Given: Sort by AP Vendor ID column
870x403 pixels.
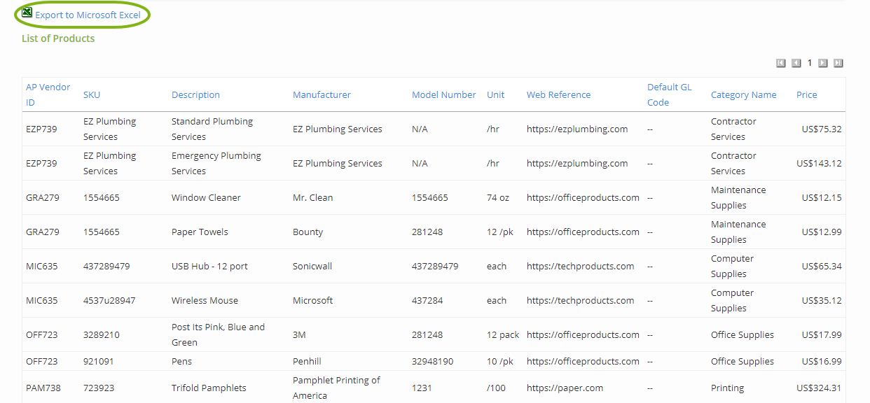Looking at the screenshot, I should [48, 94].
